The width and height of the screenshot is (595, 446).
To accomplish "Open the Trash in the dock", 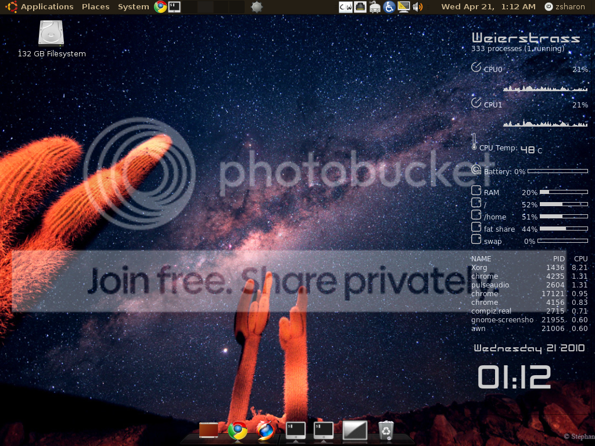I will (x=386, y=430).
